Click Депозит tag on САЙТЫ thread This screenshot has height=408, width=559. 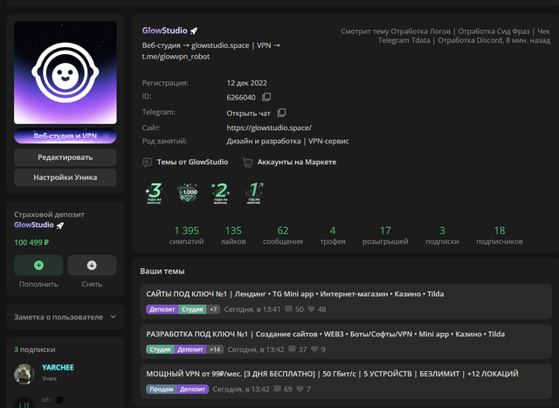(x=162, y=309)
